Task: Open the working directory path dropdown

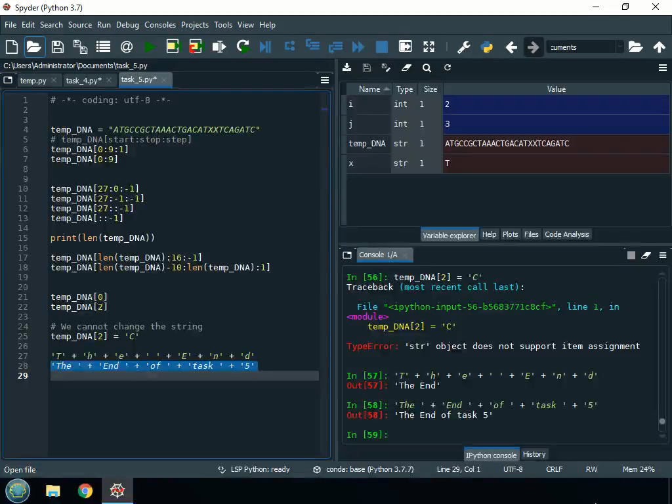Action: tap(619, 47)
